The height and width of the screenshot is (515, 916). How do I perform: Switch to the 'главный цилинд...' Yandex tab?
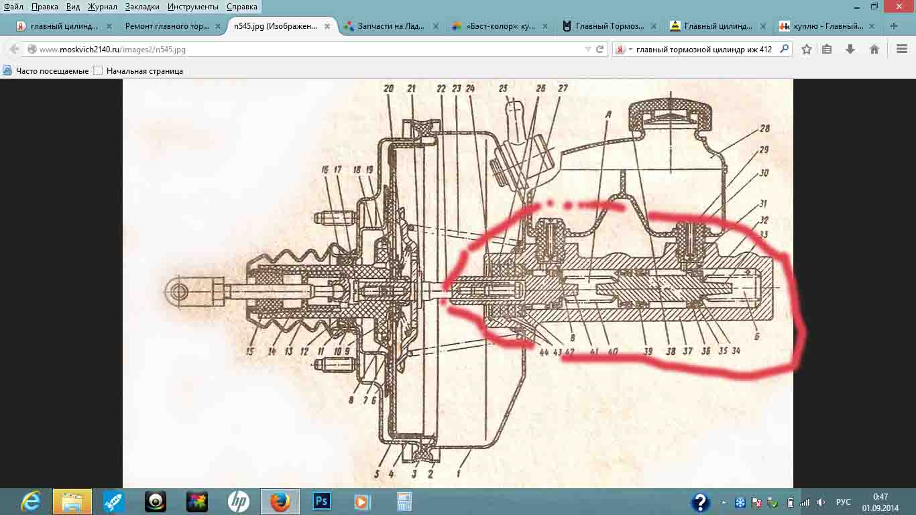[64, 26]
